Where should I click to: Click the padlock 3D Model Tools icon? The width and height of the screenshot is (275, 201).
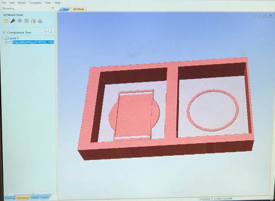(x=33, y=21)
